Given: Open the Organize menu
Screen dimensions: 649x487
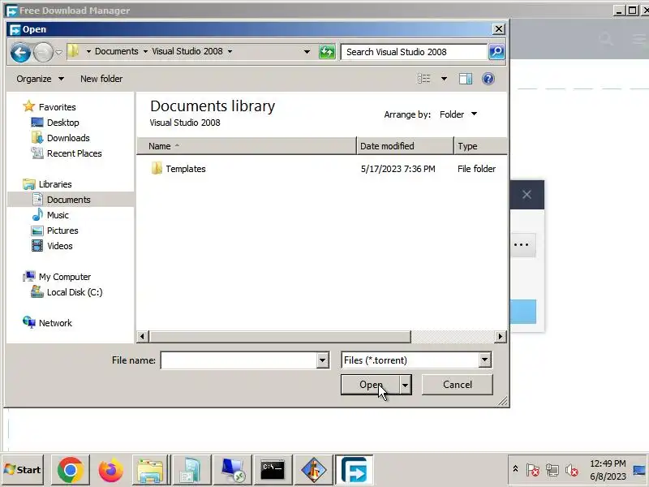Looking at the screenshot, I should pos(40,79).
